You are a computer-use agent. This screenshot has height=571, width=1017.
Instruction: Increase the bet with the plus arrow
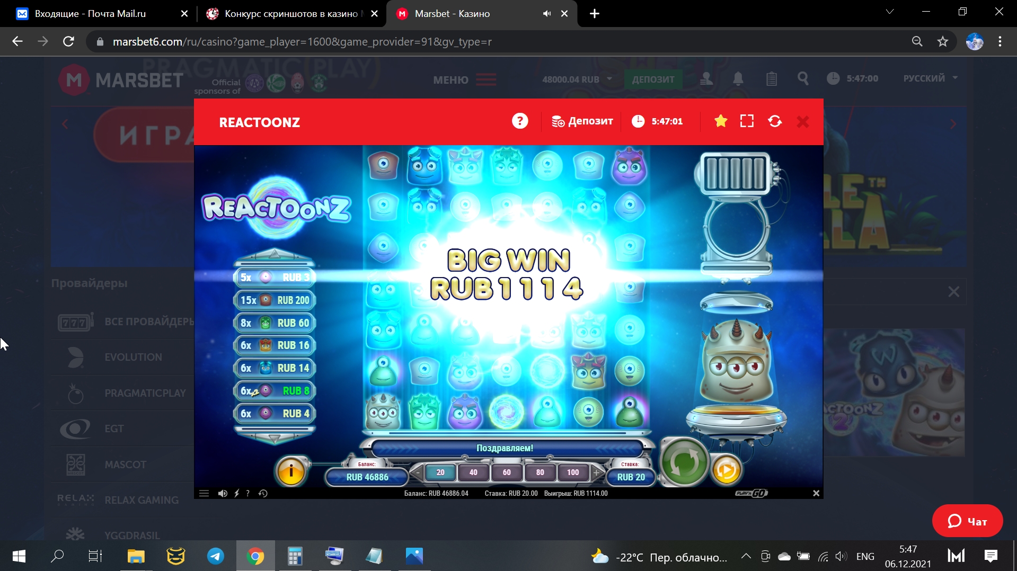pos(596,472)
